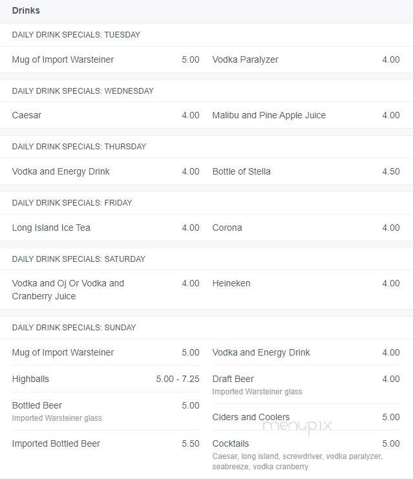Image resolution: width=413 pixels, height=479 pixels.
Task: Select Malibu and Pine Apple Juice
Action: 306,115
